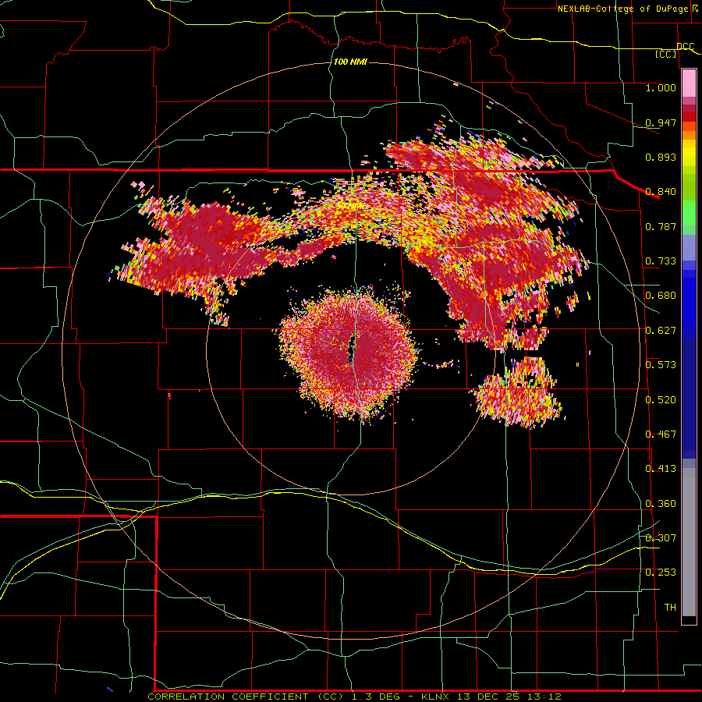This screenshot has height=702, width=702.
Task: Click the DCC label above the color scale
Action: click(686, 47)
